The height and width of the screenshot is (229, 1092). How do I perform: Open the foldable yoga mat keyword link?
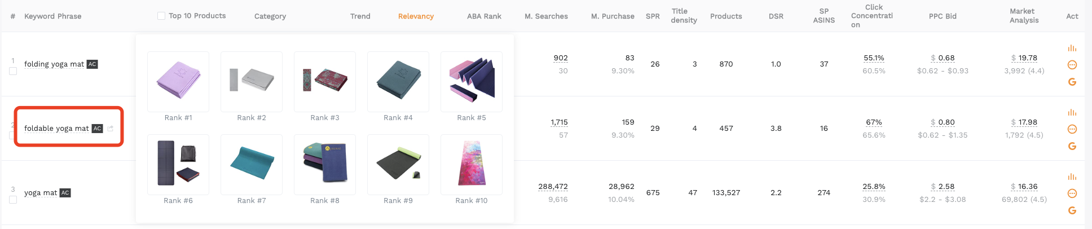pos(56,129)
